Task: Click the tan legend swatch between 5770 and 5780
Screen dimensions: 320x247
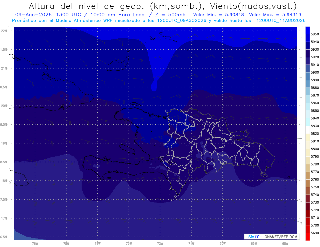Action: 307,168
